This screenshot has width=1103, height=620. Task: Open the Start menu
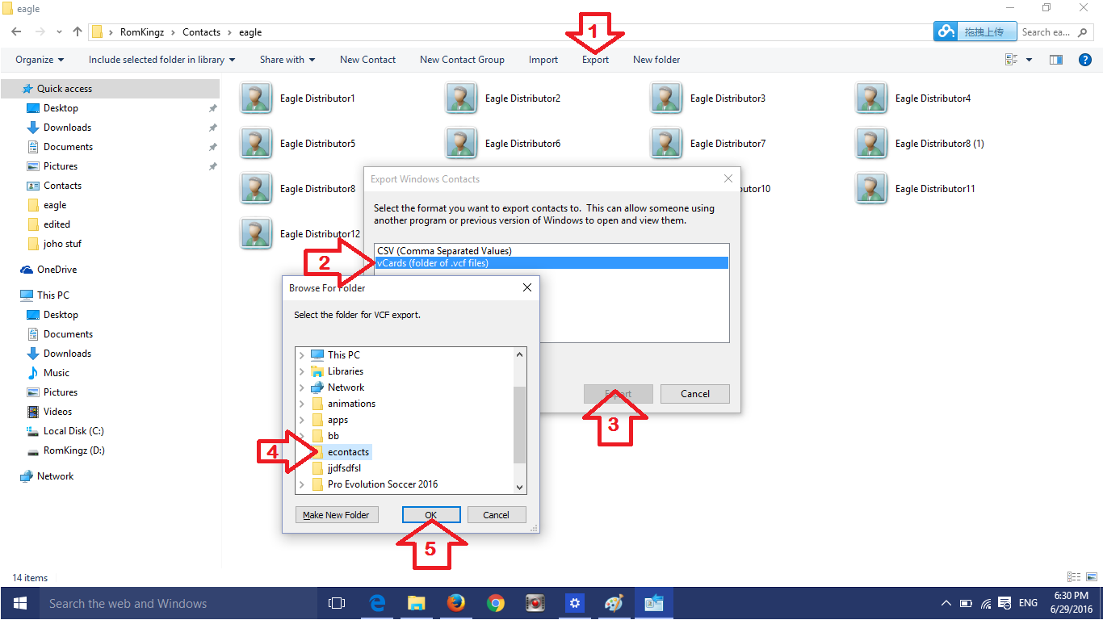[19, 603]
